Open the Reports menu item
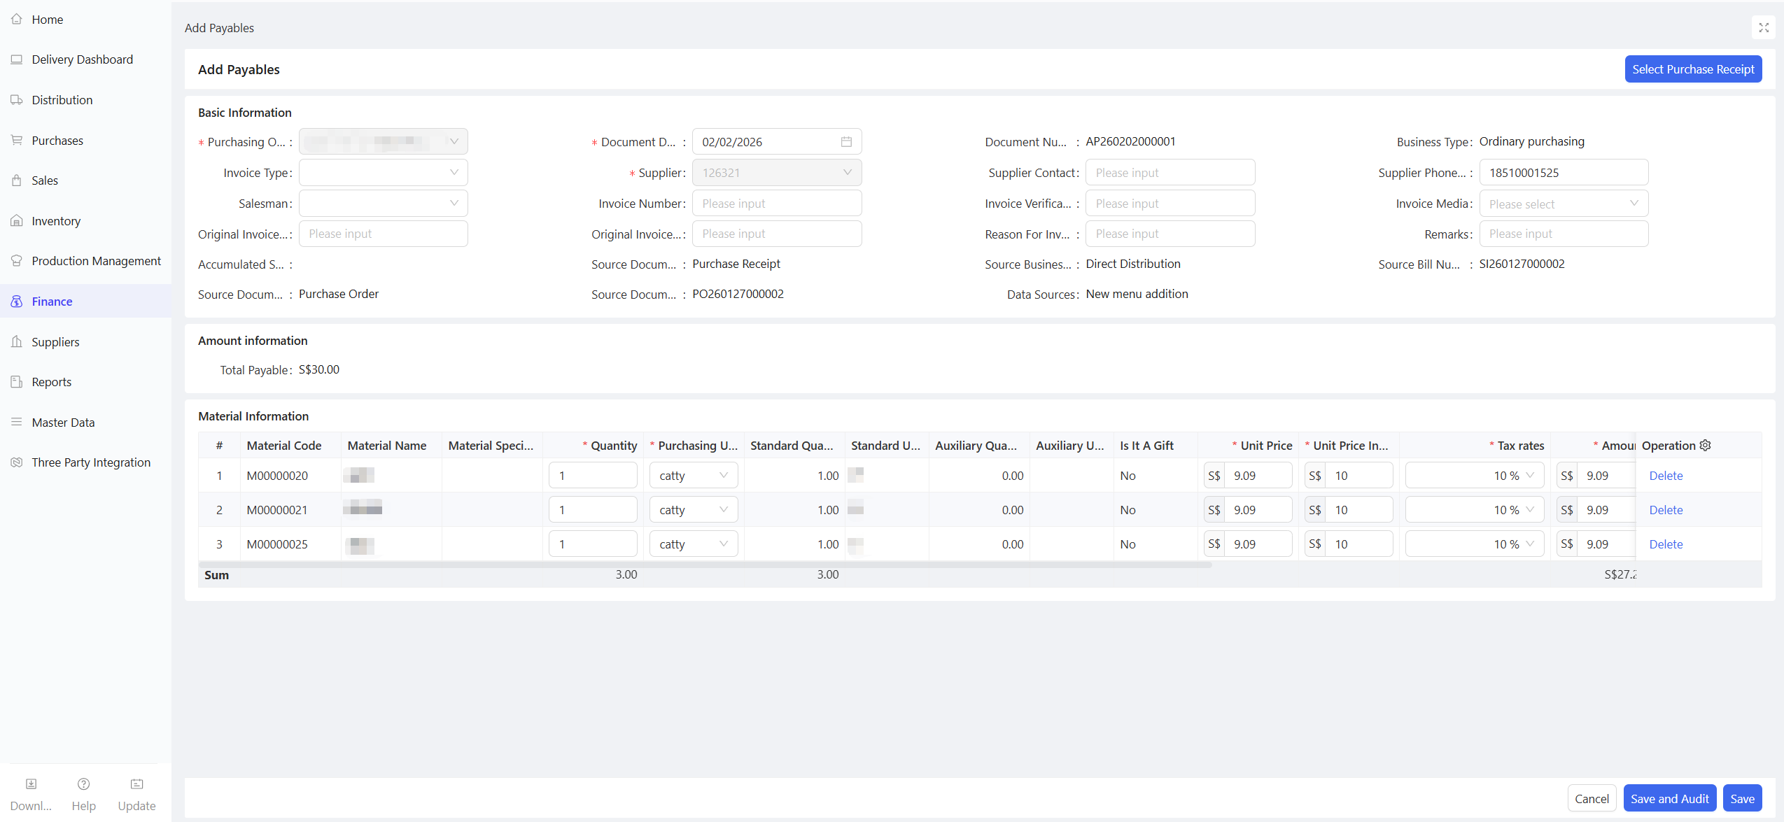Screen dimensions: 1784x822 pyautogui.click(x=52, y=382)
